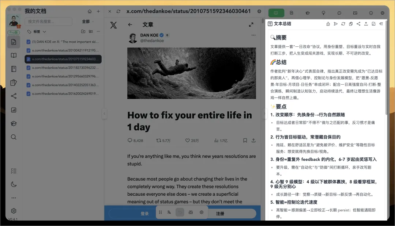The height and width of the screenshot is (226, 395).
Task: Select the 文章 tab at page top
Action: click(x=148, y=24)
